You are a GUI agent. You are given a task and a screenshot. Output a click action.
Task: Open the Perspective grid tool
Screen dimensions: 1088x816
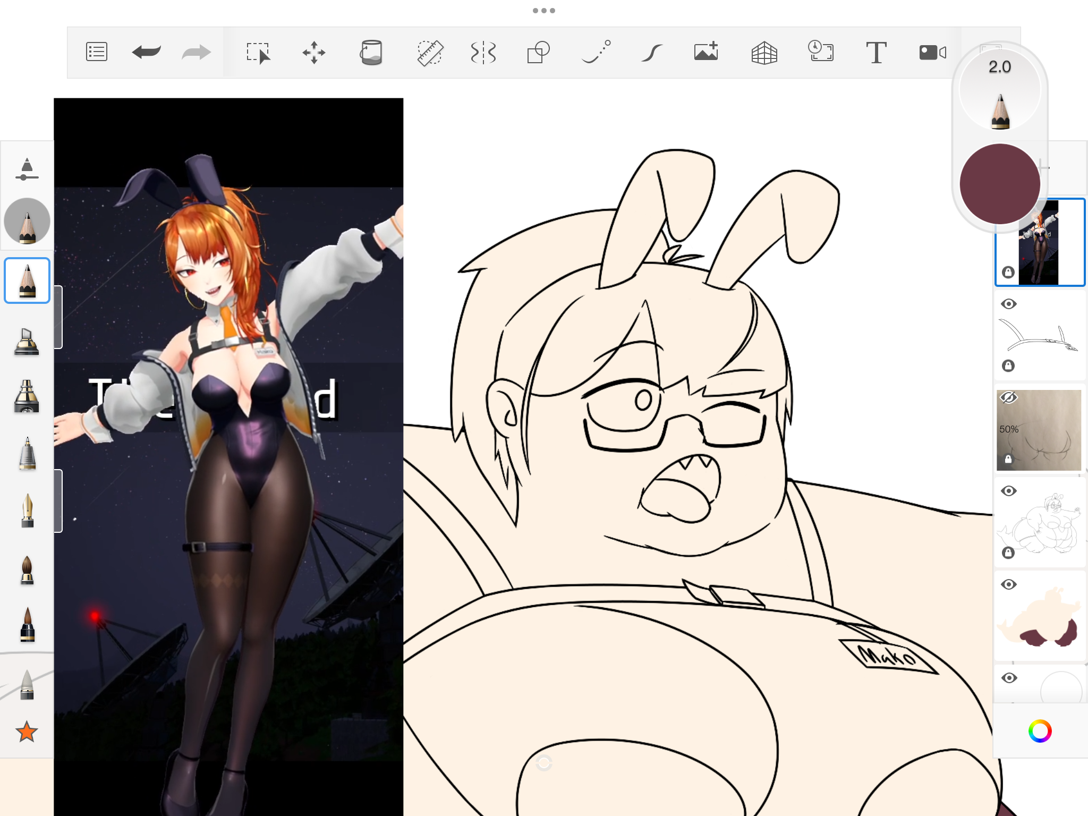[764, 52]
